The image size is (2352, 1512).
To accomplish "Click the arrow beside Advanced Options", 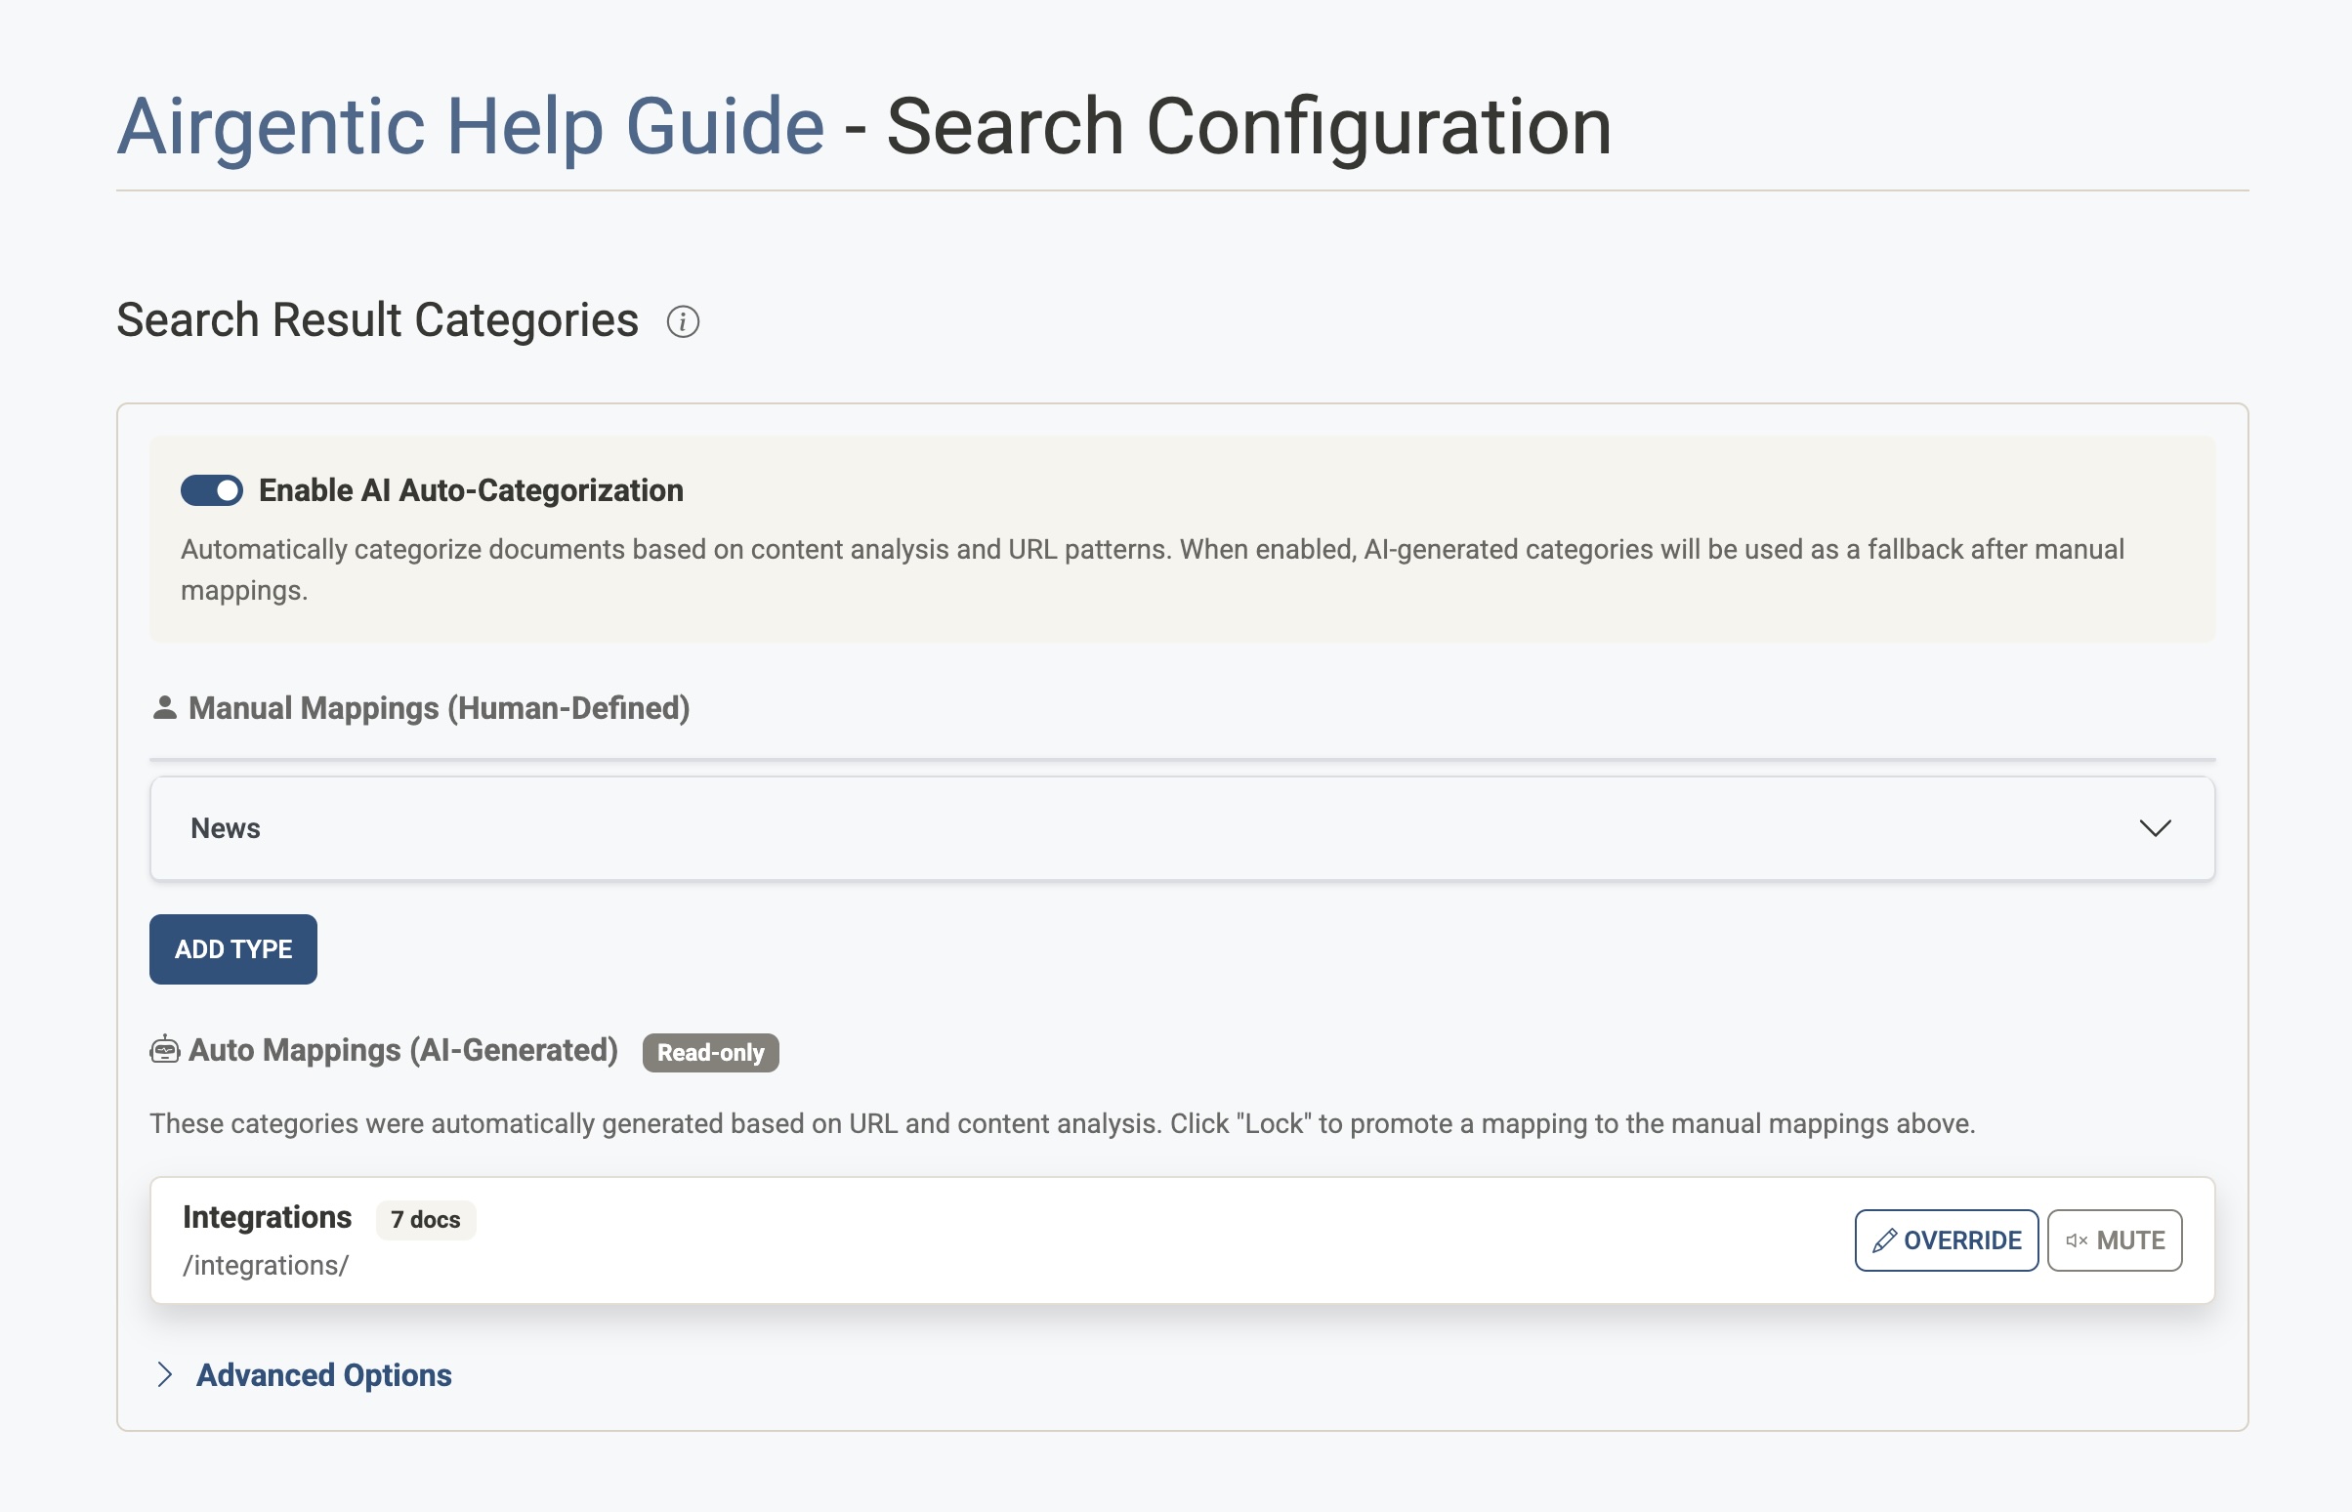I will click(x=165, y=1374).
